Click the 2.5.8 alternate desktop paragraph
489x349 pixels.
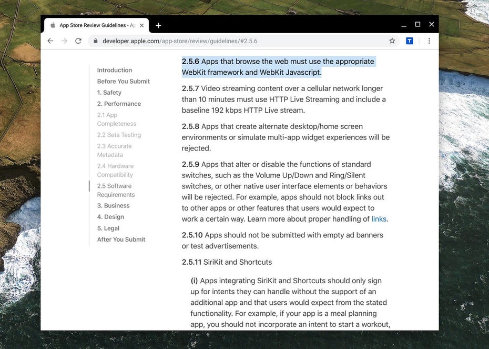pyautogui.click(x=286, y=137)
